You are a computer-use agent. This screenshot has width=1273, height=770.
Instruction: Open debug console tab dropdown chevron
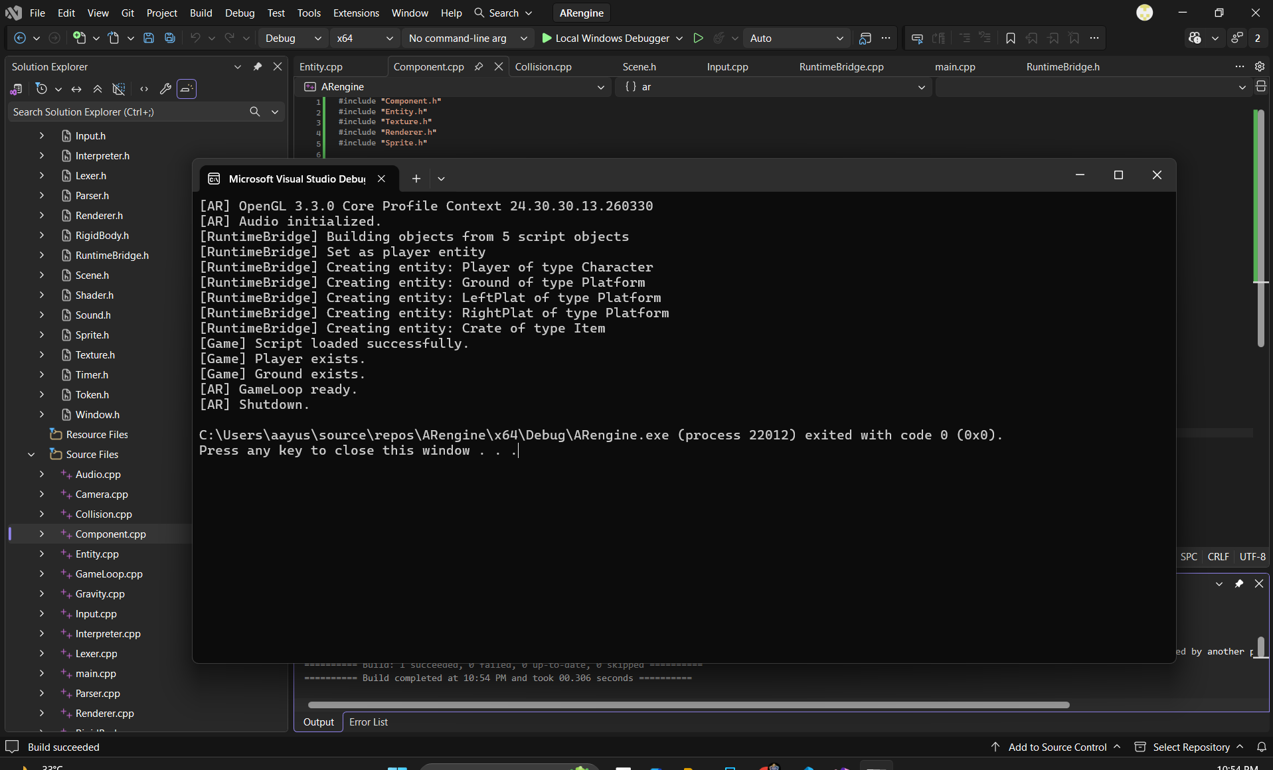click(x=442, y=179)
